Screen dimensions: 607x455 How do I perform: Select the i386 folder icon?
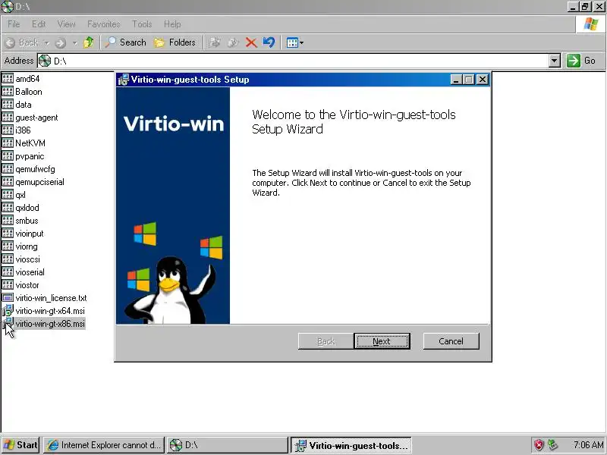(8, 130)
